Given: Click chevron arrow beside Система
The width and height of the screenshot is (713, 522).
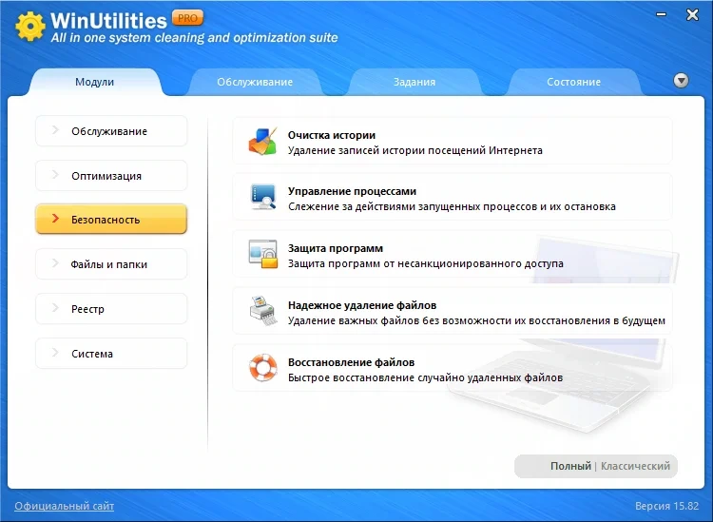Looking at the screenshot, I should pyautogui.click(x=55, y=353).
